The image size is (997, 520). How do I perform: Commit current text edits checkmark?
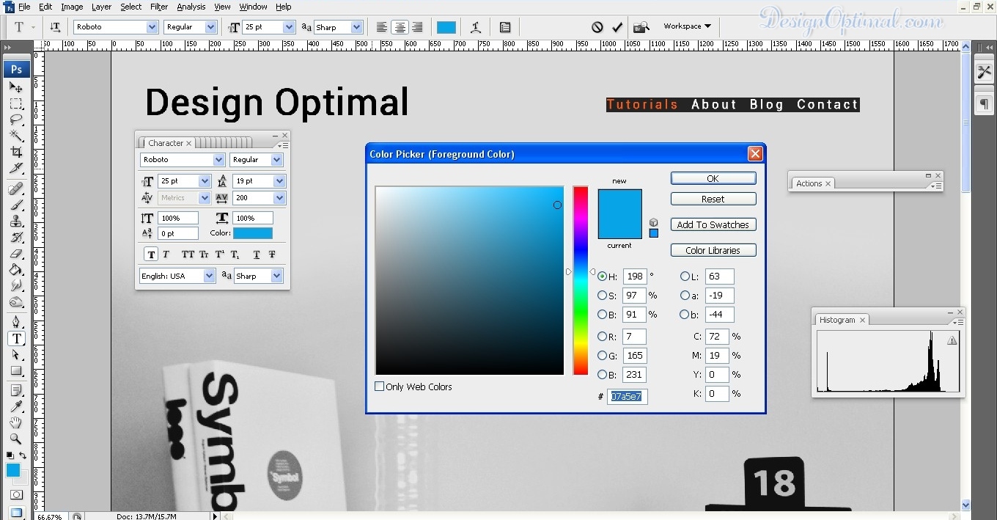617,27
